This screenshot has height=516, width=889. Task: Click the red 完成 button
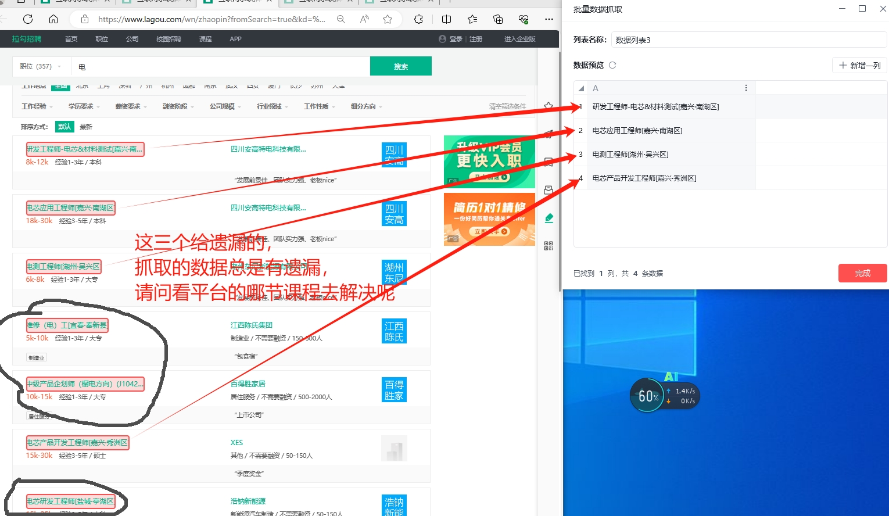click(x=863, y=273)
